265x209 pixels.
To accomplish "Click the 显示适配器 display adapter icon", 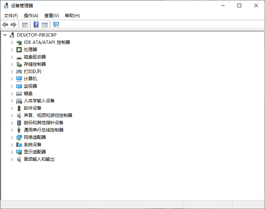I will (19, 152).
